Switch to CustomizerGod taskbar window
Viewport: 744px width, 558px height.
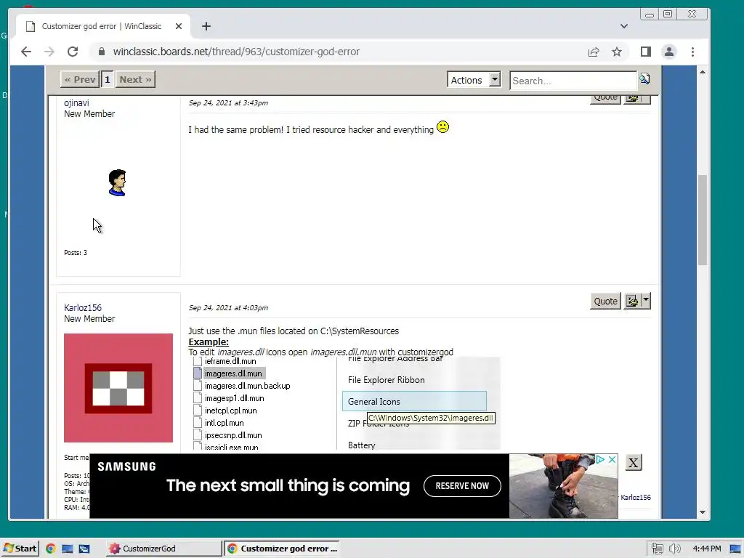[x=163, y=549]
